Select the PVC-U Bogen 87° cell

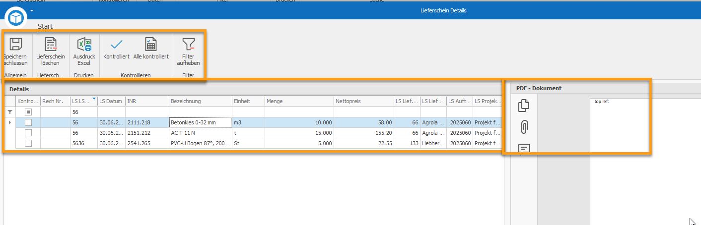(x=201, y=143)
